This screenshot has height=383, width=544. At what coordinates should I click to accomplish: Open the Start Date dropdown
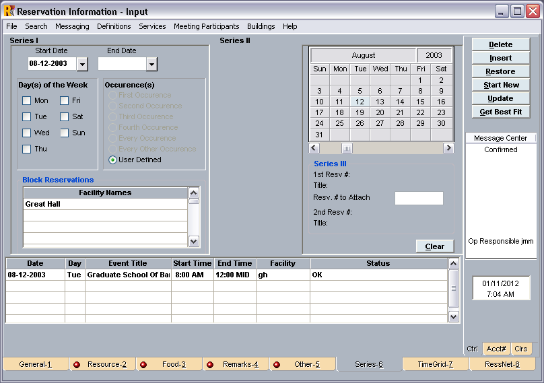point(82,64)
